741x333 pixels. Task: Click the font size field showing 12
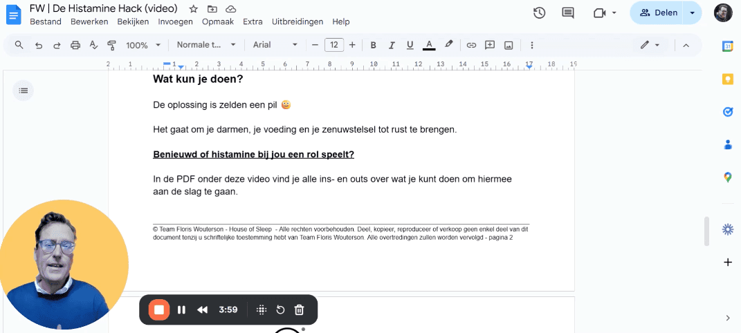[x=334, y=45]
